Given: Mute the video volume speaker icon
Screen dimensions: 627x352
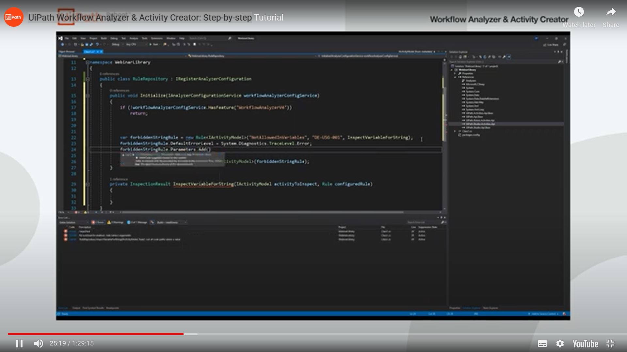Looking at the screenshot, I should pos(39,343).
